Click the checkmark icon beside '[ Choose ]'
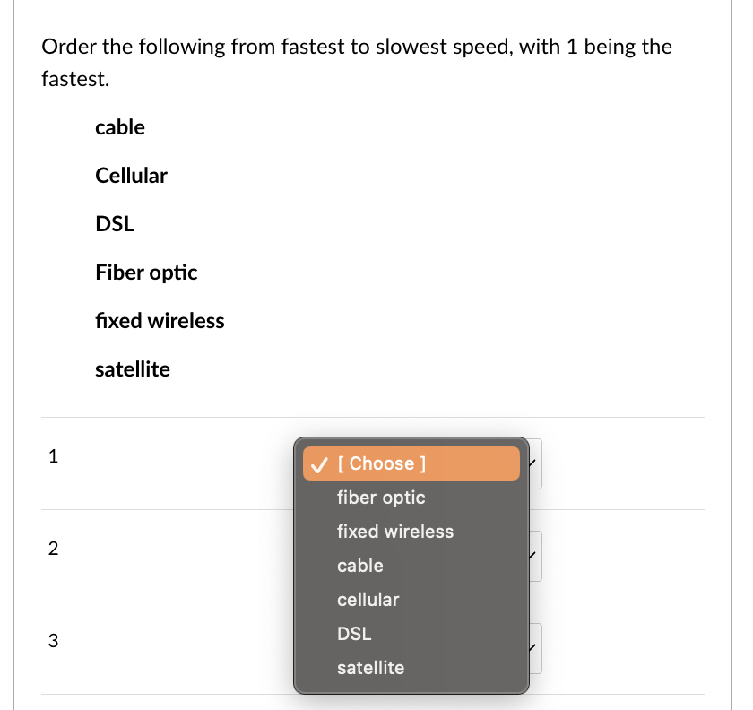753x710 pixels. (318, 464)
